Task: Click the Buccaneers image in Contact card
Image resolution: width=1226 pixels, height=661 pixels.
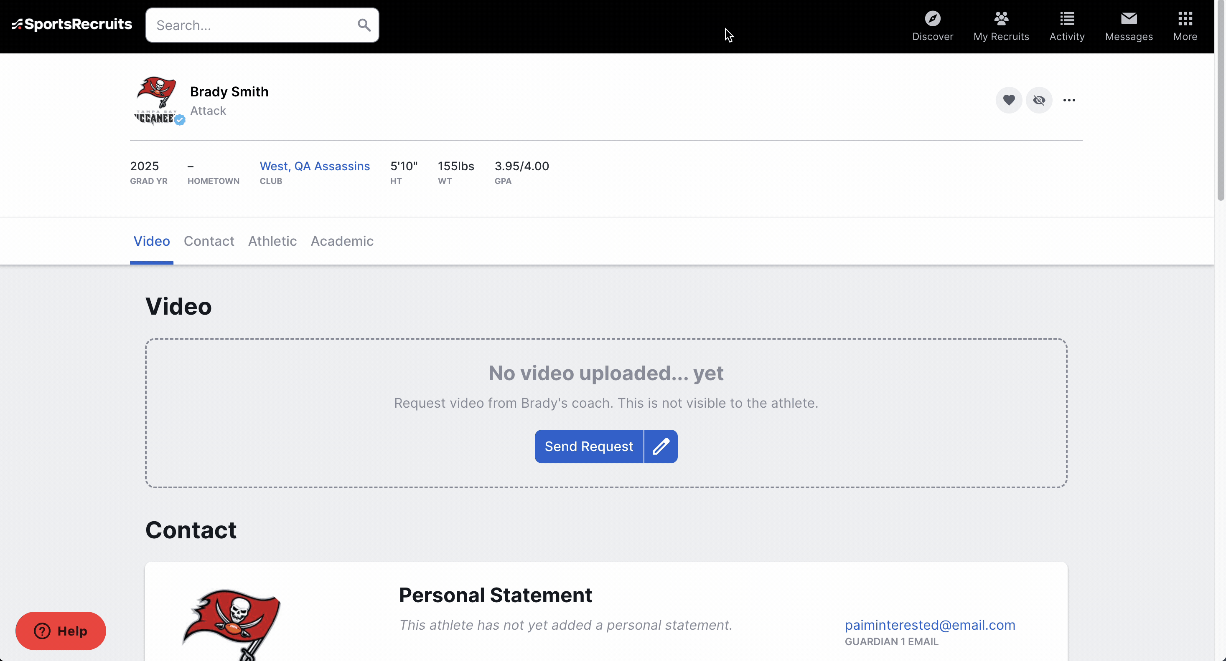Action: click(233, 624)
